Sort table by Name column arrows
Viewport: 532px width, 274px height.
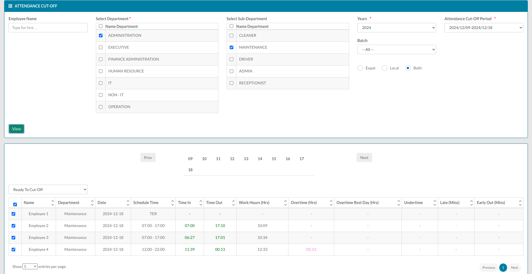(x=53, y=203)
